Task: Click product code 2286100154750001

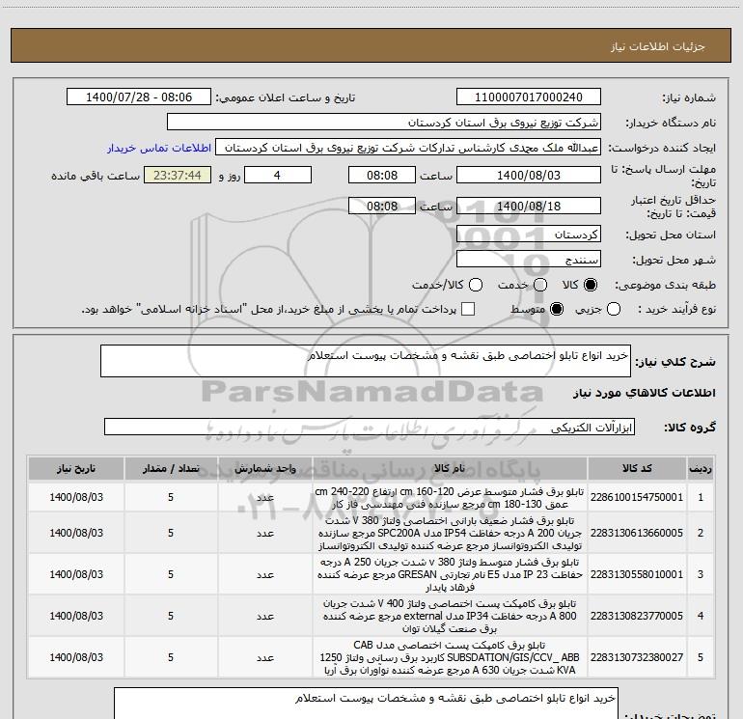Action: (637, 497)
